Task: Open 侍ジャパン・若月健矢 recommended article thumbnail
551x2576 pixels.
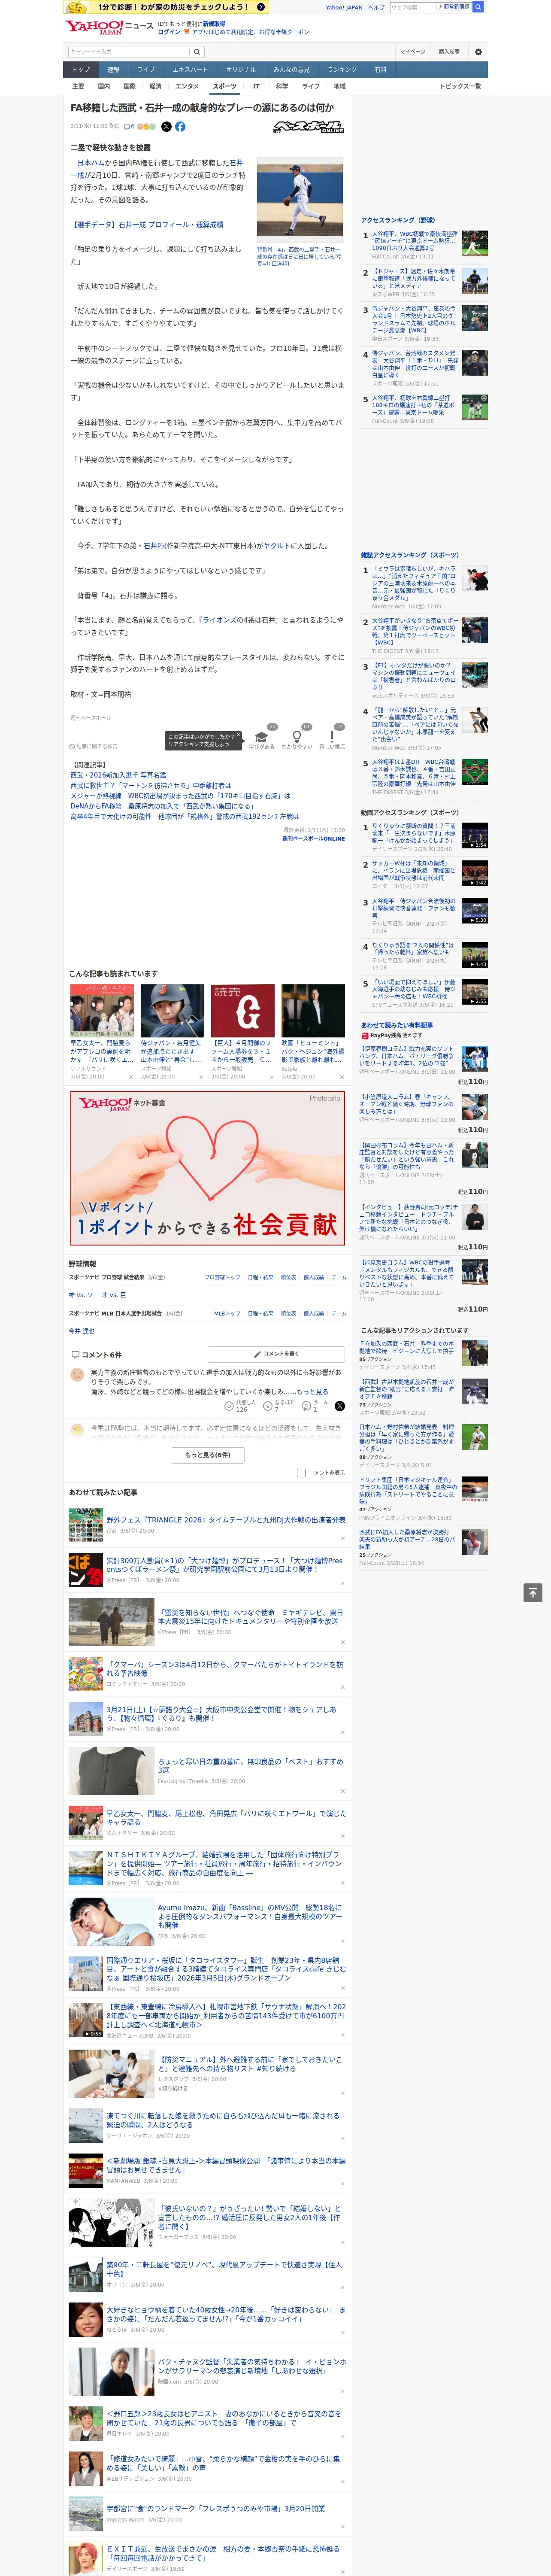Action: [x=172, y=1011]
